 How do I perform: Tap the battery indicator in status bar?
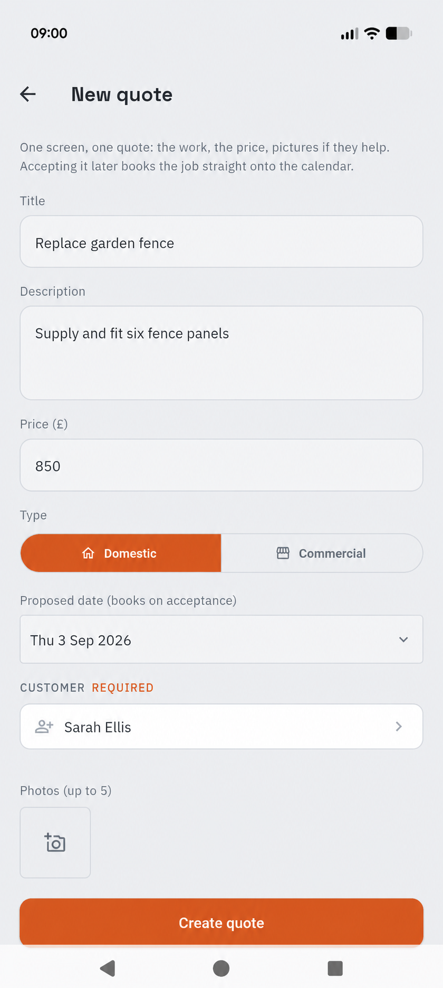coord(399,33)
